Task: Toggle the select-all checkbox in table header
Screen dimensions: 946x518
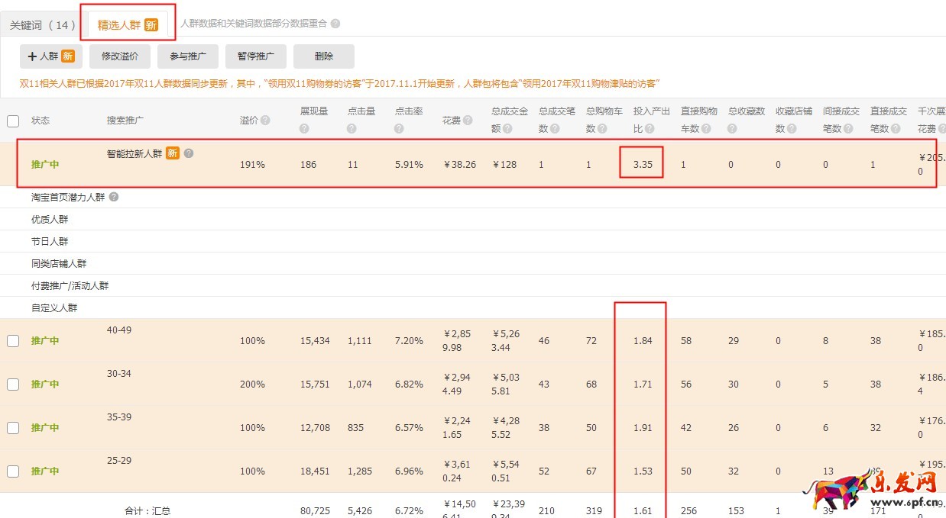Action: [x=13, y=121]
